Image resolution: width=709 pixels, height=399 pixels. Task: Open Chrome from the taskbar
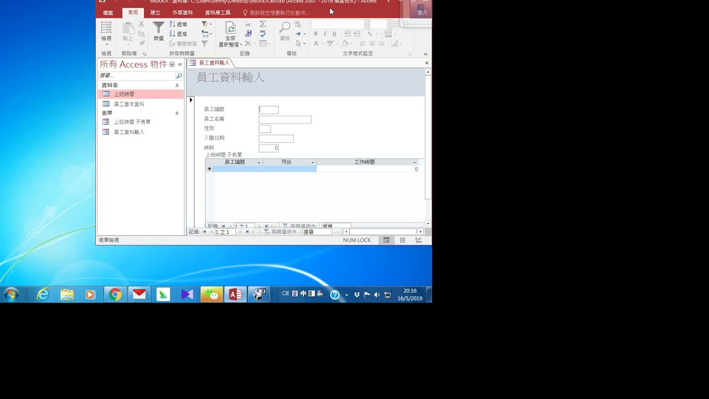tap(115, 294)
